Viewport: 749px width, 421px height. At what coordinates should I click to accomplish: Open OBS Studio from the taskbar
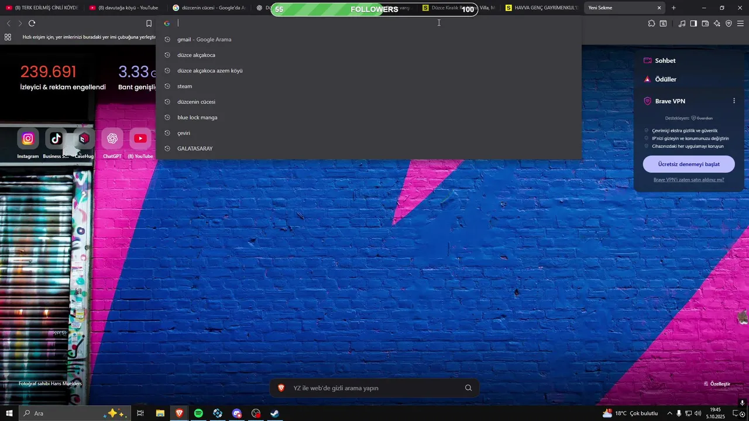click(256, 413)
